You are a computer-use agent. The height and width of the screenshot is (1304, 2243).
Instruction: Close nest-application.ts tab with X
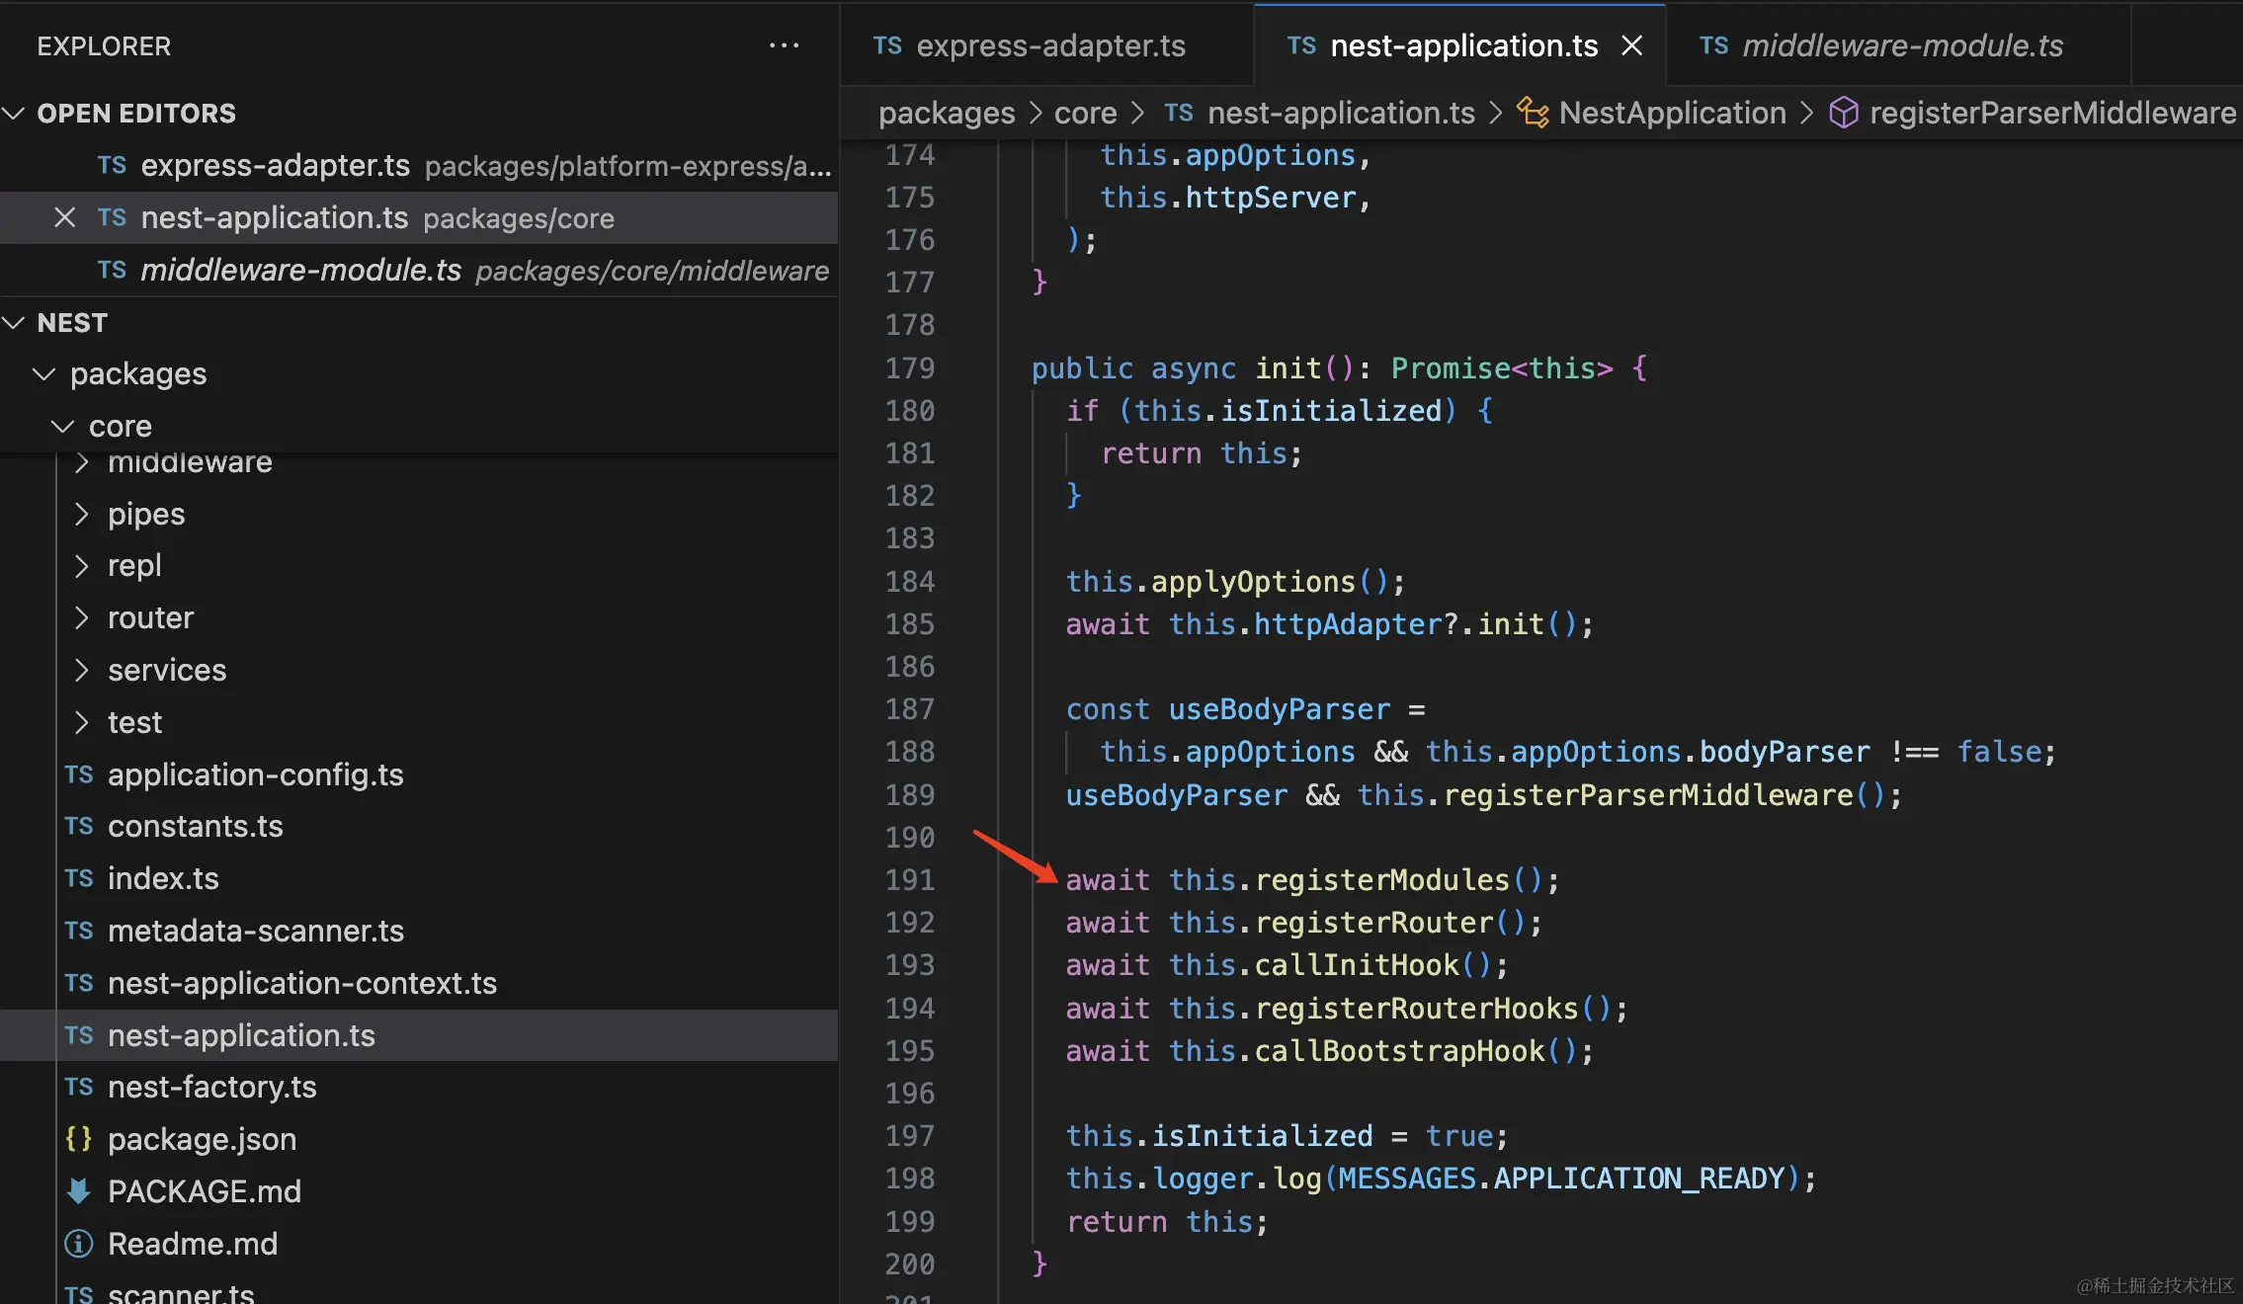1632,45
